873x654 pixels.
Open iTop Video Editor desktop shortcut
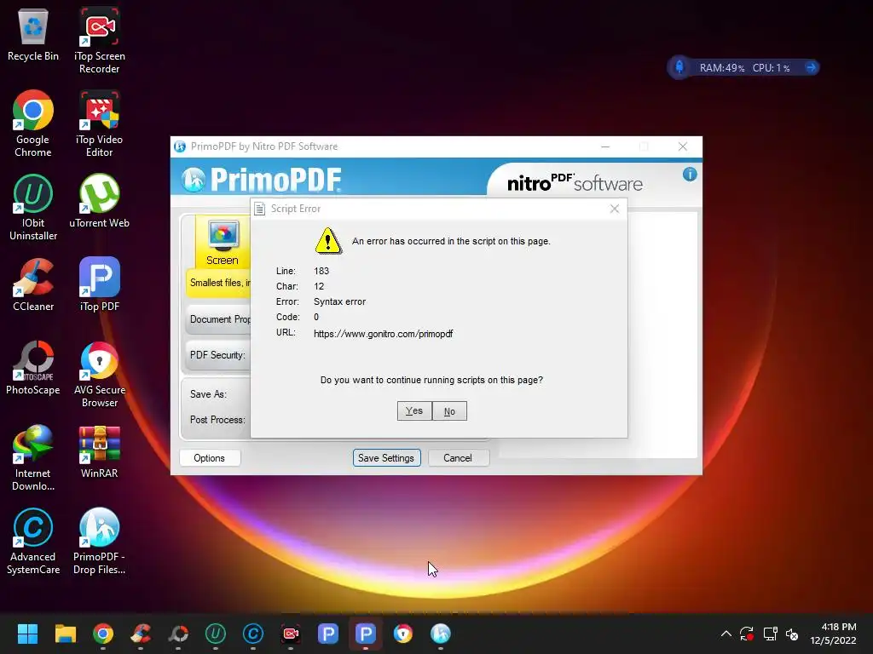99,123
